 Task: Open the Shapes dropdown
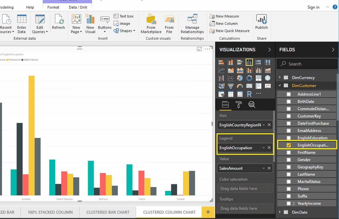click(124, 31)
